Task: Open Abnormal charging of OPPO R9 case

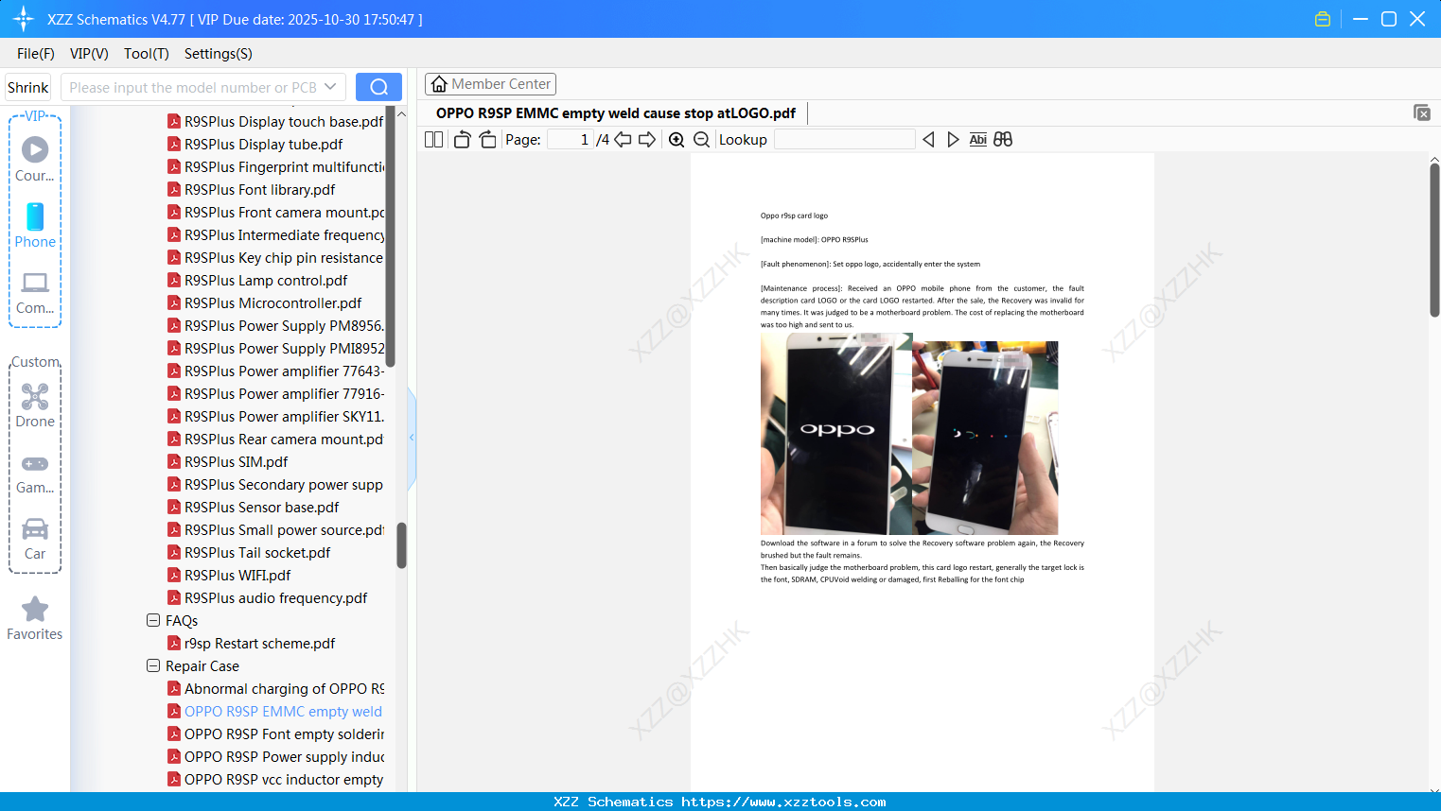Action: 284,688
